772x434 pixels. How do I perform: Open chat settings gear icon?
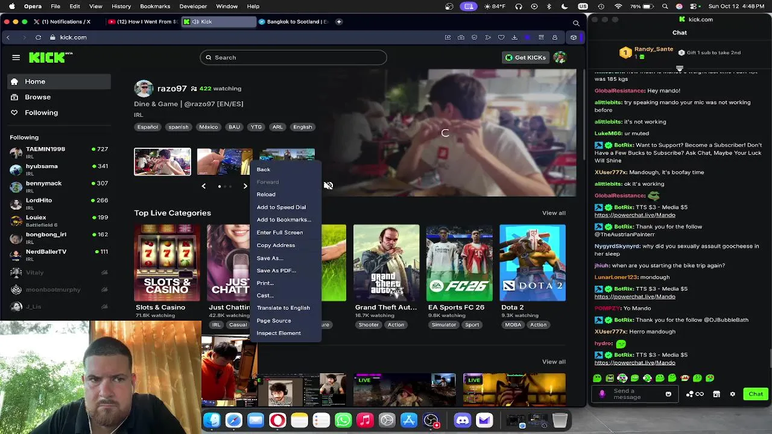tap(732, 394)
